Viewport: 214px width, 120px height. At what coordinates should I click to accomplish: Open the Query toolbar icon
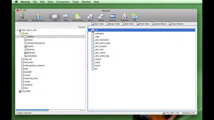[101, 17]
